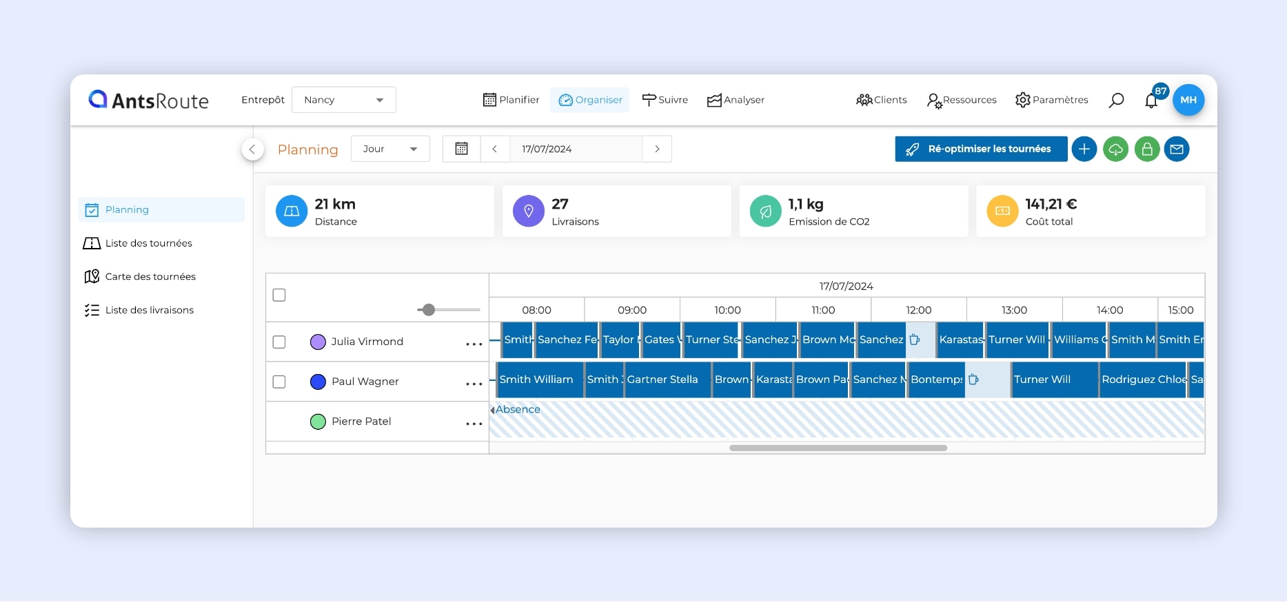Click the green padlock lock icon
Viewport: 1287px width, 602px height.
pyautogui.click(x=1147, y=149)
